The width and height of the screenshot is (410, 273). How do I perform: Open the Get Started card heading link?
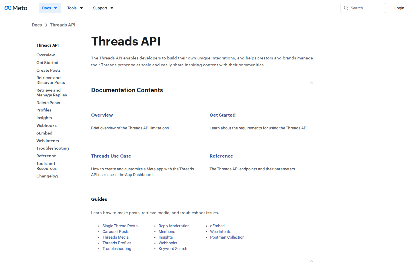tap(222, 115)
